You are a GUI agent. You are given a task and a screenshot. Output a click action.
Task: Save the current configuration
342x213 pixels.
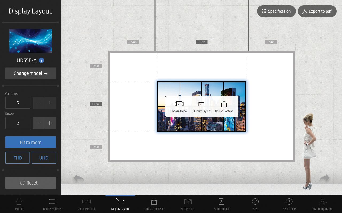255,204
